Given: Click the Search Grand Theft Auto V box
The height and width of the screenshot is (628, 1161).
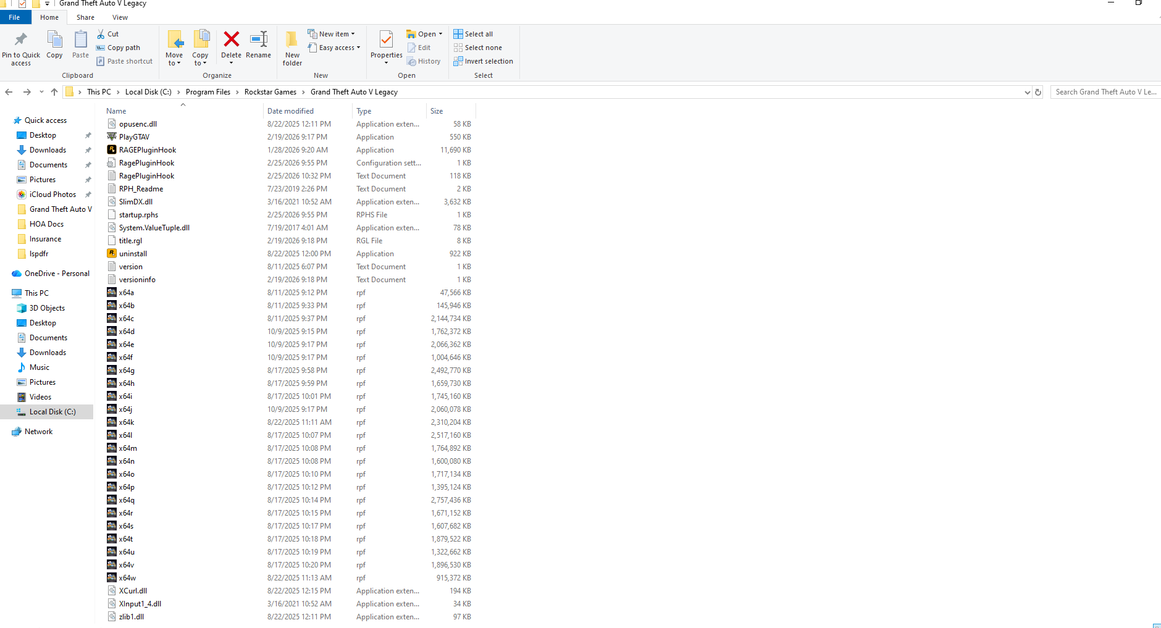Looking at the screenshot, I should pyautogui.click(x=1105, y=92).
